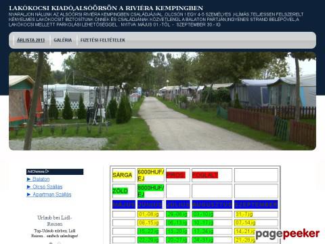Open the Apartman Szállás ad link

[x=52, y=195]
